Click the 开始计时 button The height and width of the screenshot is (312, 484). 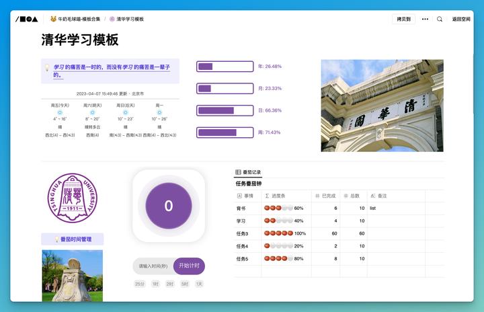pos(189,266)
